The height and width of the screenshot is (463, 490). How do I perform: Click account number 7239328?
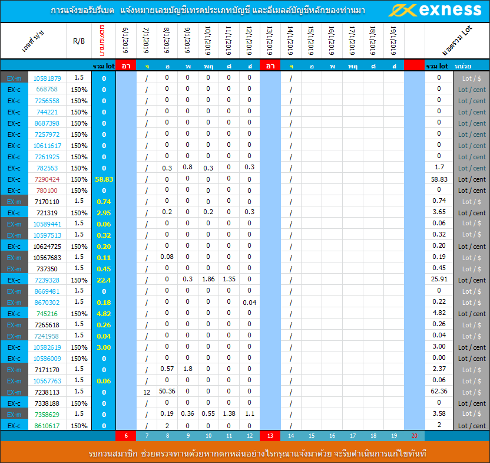47,280
